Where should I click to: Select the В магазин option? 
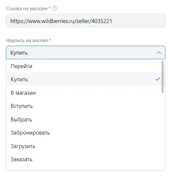pyautogui.click(x=84, y=93)
